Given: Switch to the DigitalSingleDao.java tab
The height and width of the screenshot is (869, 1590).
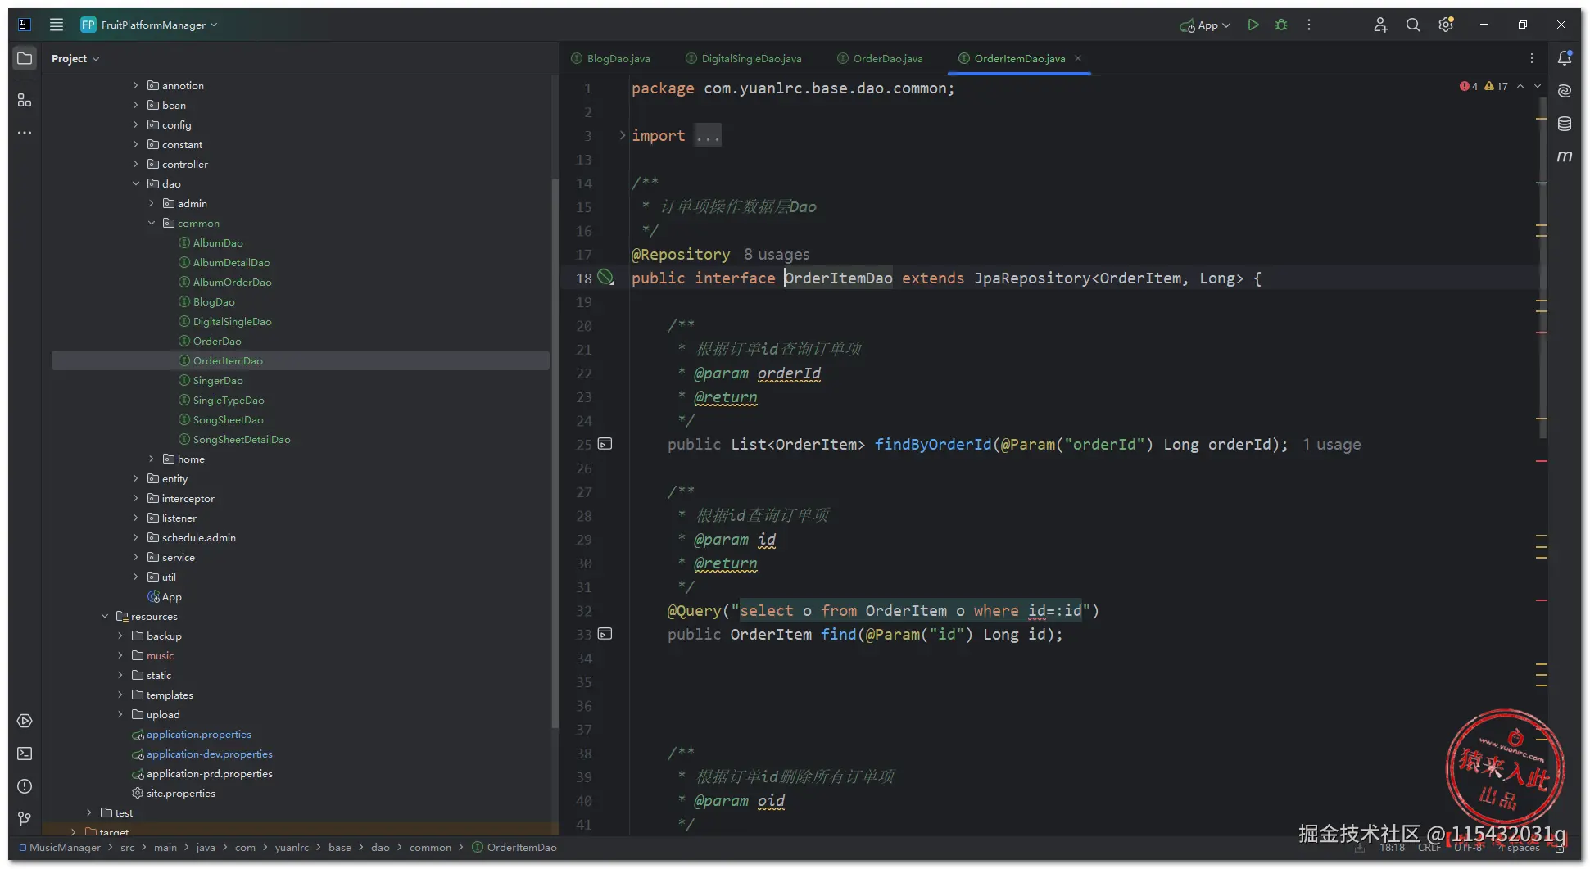Looking at the screenshot, I should pyautogui.click(x=744, y=58).
